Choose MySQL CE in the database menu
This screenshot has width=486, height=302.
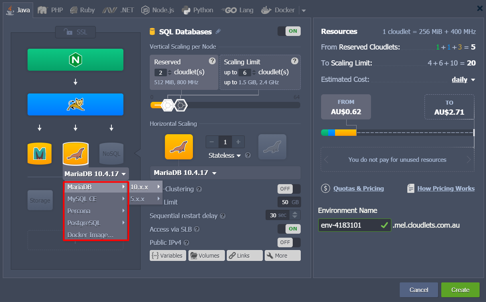[96, 199]
